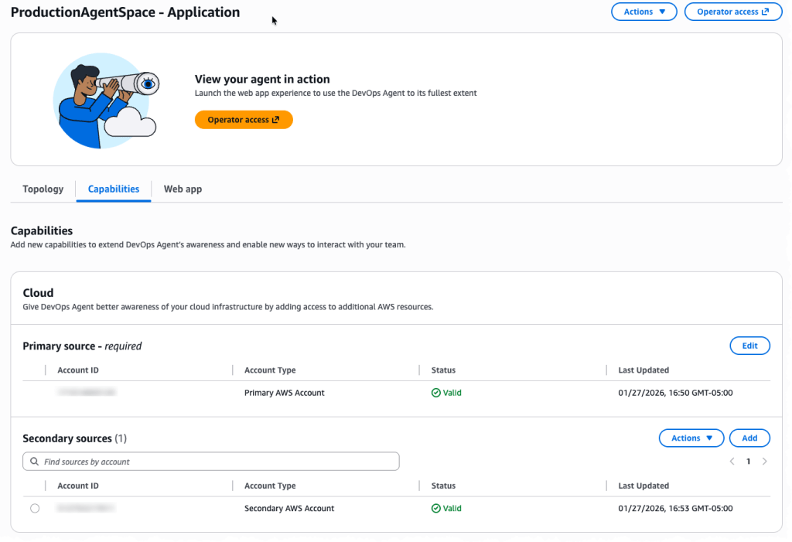Select the Secondary AWS Account radio button
The image size is (792, 542).
click(x=35, y=509)
